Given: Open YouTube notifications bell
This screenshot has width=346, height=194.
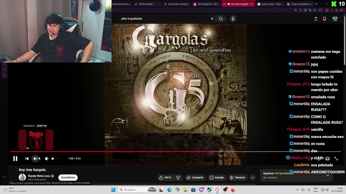Looking at the screenshot, I should 324,19.
